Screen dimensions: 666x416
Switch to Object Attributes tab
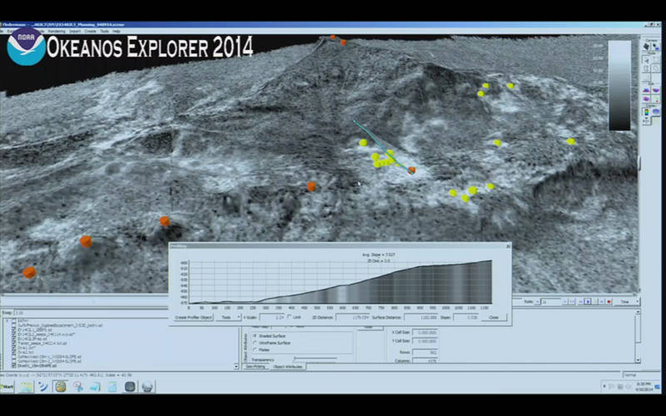287,366
